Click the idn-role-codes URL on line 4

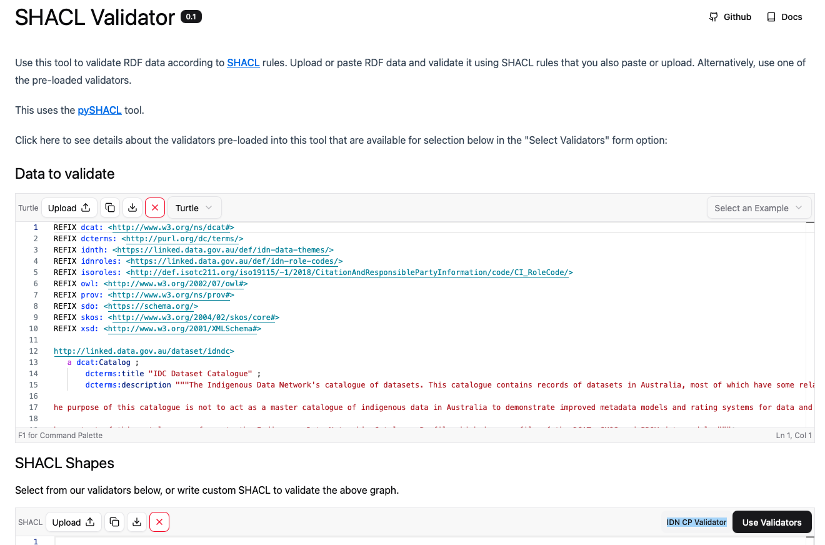(x=234, y=261)
